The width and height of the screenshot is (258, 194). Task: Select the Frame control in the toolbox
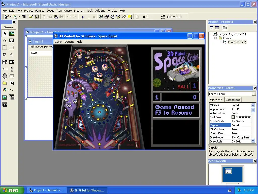point(5,48)
